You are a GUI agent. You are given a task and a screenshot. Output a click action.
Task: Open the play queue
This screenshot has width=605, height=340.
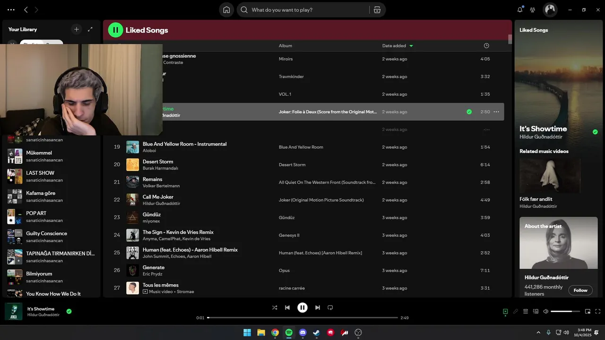526,312
